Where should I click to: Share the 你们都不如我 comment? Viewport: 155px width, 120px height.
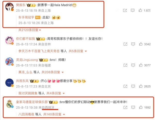(125, 44)
